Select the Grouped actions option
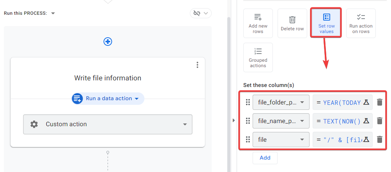Viewport: 391px width, 172px height. pyautogui.click(x=258, y=57)
